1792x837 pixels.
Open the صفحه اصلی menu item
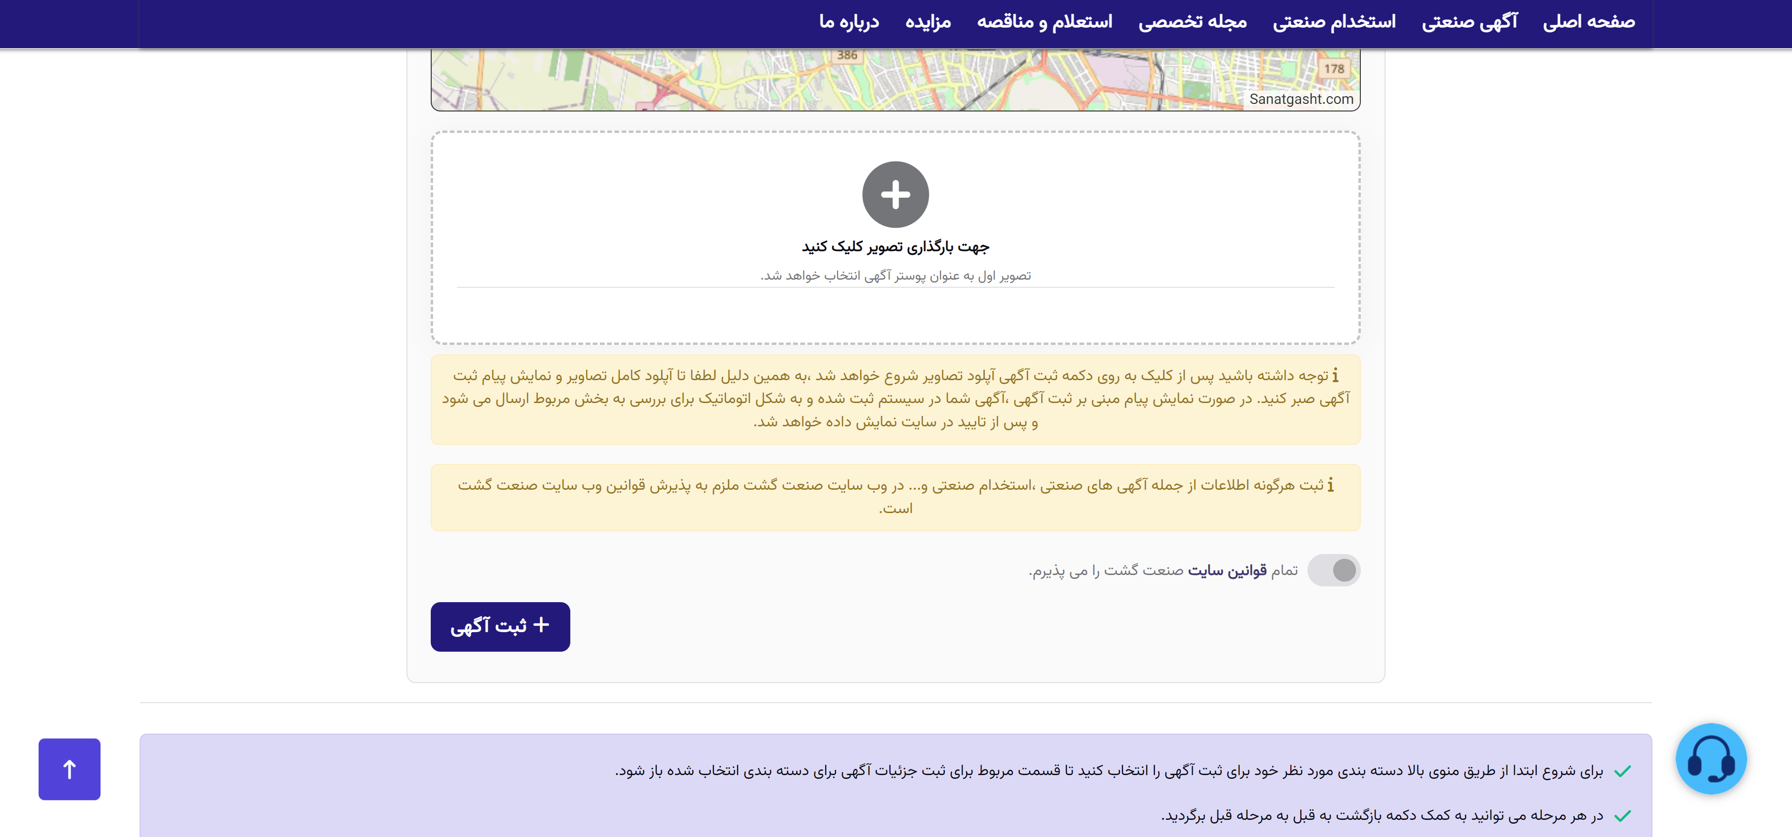(1589, 22)
